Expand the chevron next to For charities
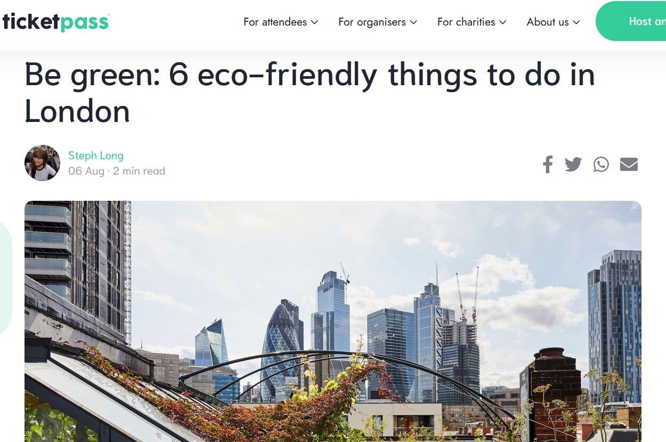Viewport: 666px width, 442px height. pos(502,22)
